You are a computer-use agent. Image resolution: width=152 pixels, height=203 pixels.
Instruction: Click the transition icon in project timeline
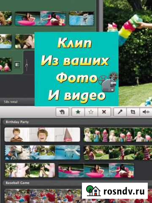pos(17,65)
